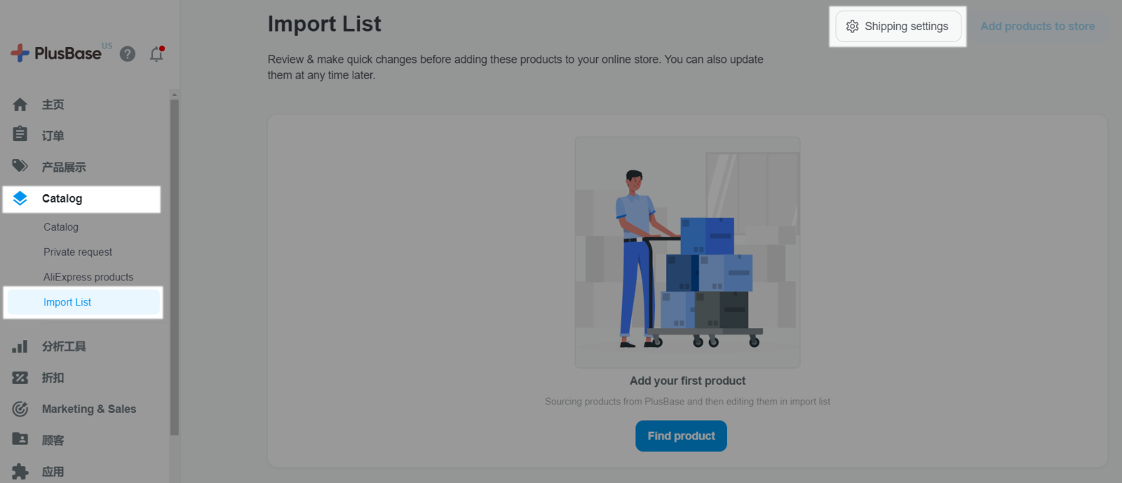The height and width of the screenshot is (483, 1122).
Task: Click the sidebar vertical scrollbar
Action: click(175, 266)
